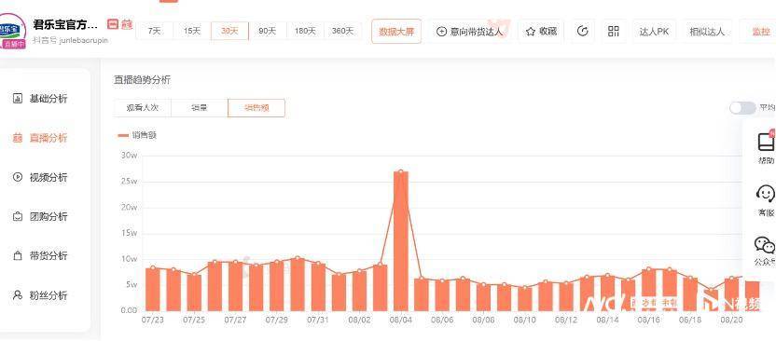Viewport: 776px width, 341px height.
Task: Select the 90天 time range
Action: (x=268, y=31)
